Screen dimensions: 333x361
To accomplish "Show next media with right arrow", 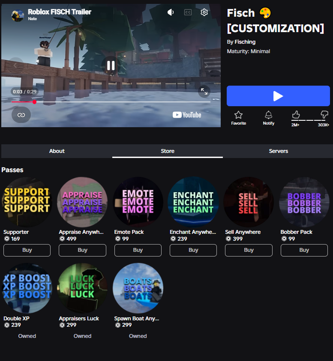I will point(207,66).
